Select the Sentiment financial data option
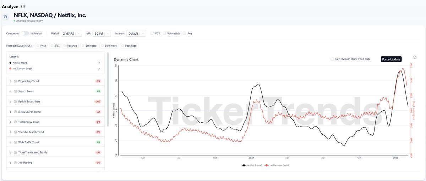The image size is (426, 181). 109,46
